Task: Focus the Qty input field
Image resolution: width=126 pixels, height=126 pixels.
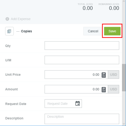Action: pyautogui.click(x=82, y=46)
